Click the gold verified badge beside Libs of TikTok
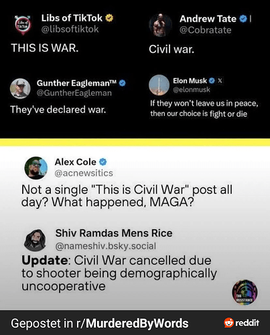Image resolution: width=270 pixels, height=335 pixels. (x=109, y=18)
